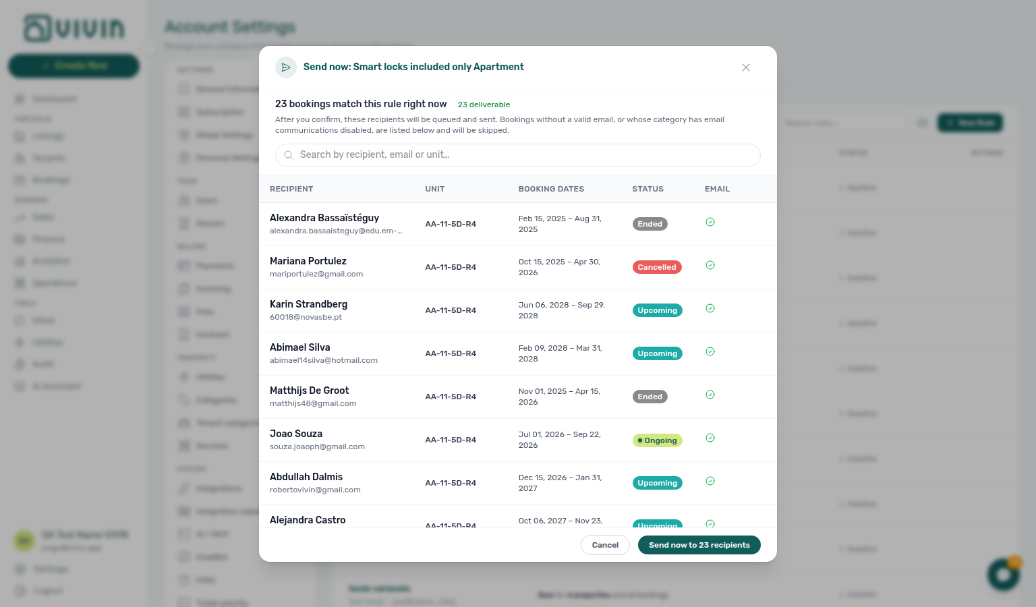The image size is (1036, 607).
Task: Click the 23 deliverable label
Action: coord(484,105)
